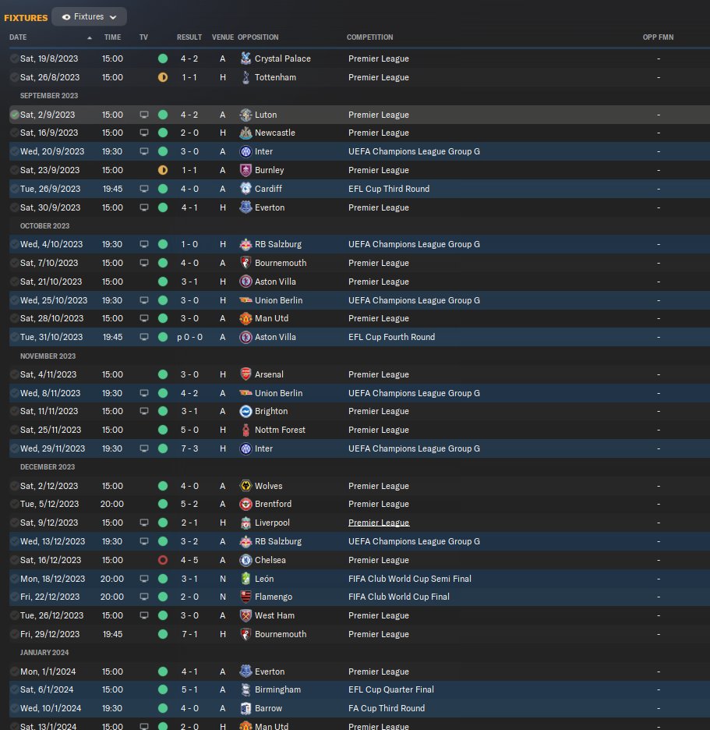Click the Tottenham club badge

coord(245,77)
